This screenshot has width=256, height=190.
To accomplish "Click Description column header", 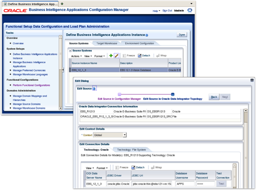I will [x=144, y=63].
